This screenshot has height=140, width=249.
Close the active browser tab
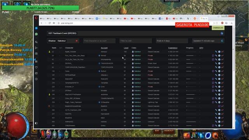click(206, 19)
